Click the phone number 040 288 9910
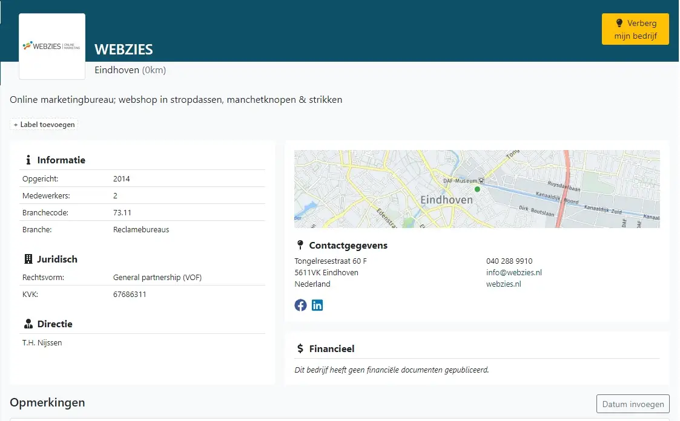 (x=509, y=261)
